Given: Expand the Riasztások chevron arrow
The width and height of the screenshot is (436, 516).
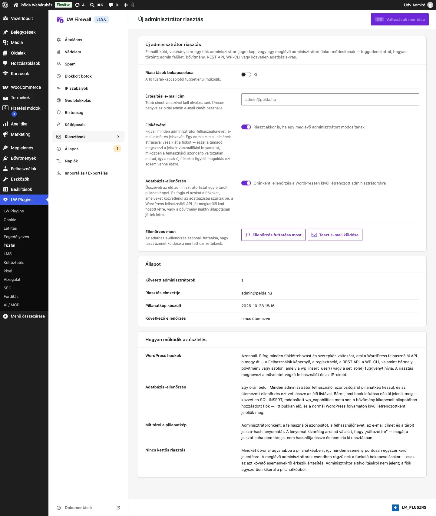Looking at the screenshot, I should (118, 137).
